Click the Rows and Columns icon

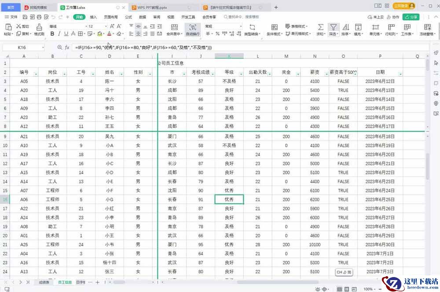391,27
